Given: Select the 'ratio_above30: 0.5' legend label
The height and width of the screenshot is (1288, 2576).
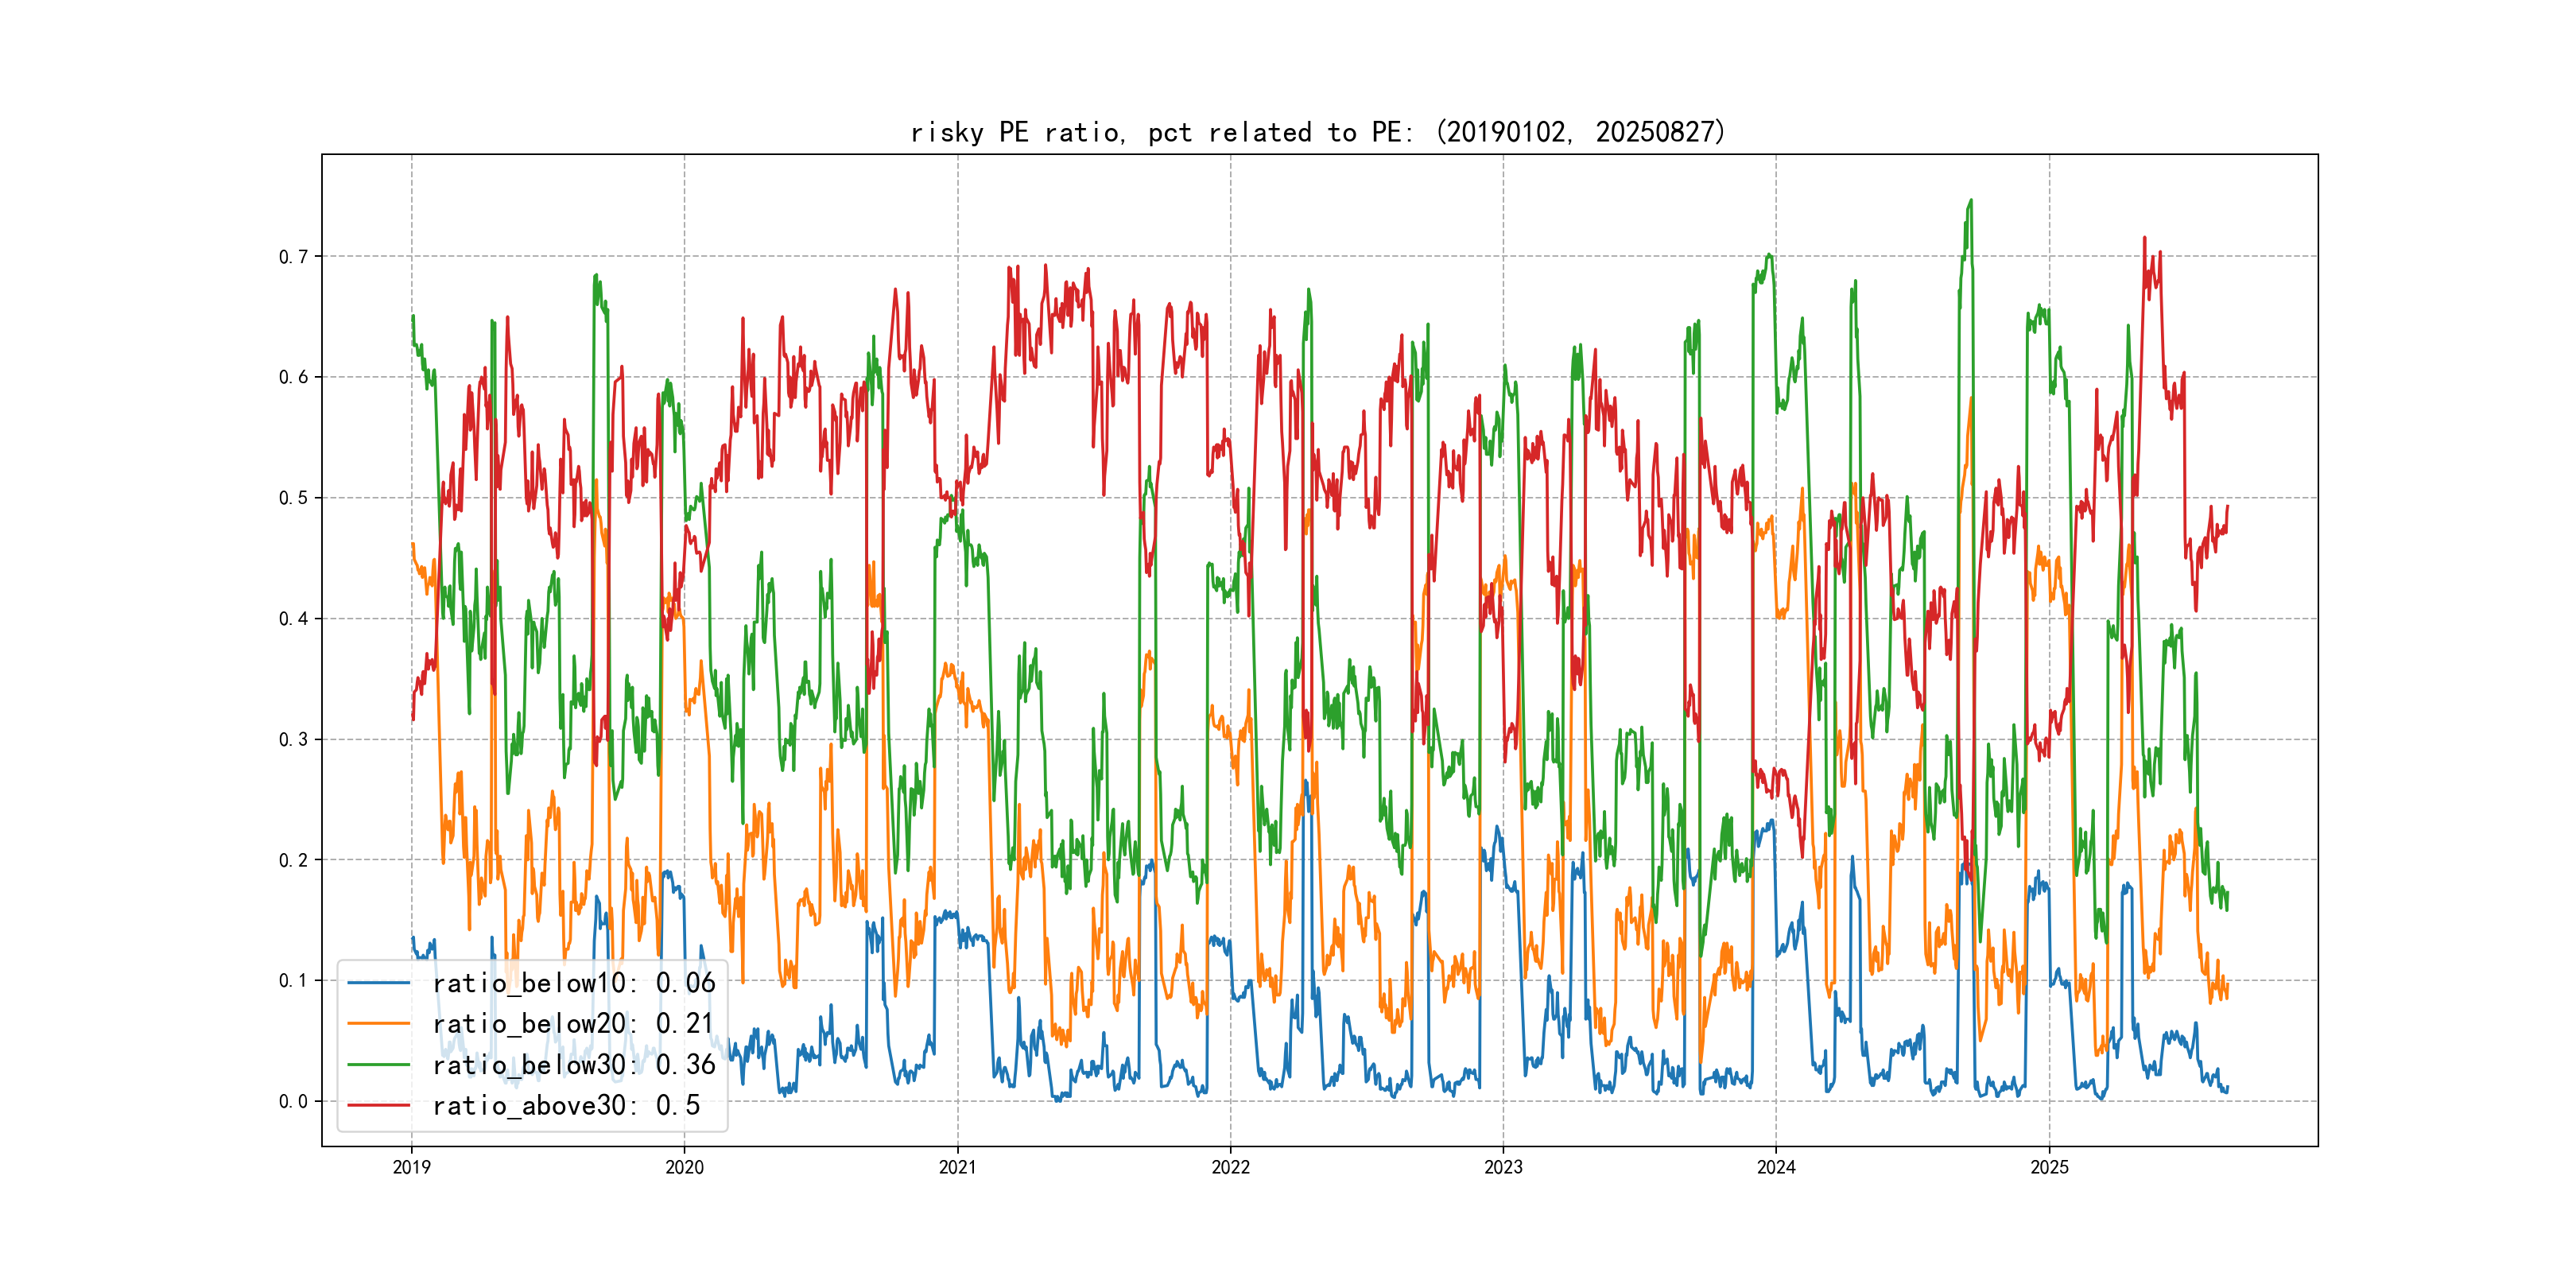Looking at the screenshot, I should point(565,1105).
